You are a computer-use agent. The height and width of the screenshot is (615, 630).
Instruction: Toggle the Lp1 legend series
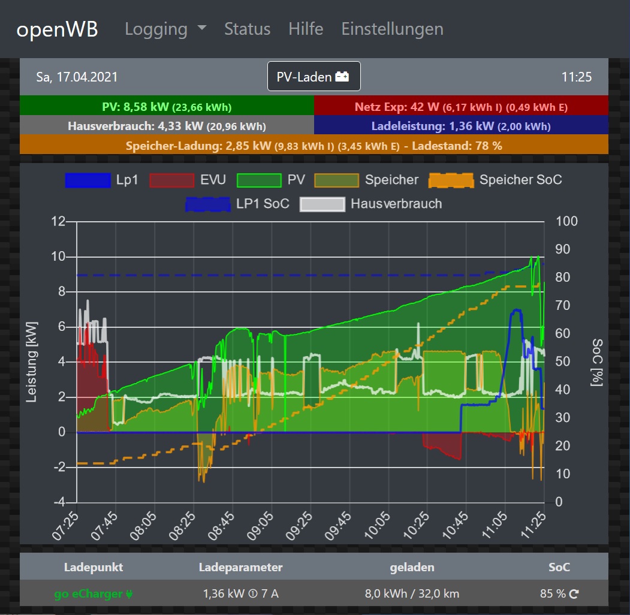click(x=101, y=180)
